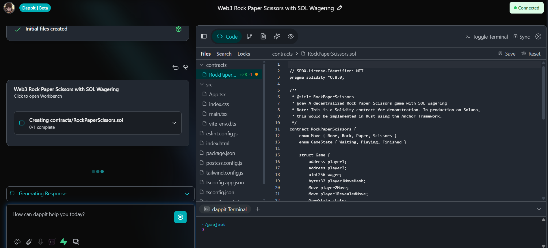Stop response generation with the teal stop button
The width and height of the screenshot is (548, 248).
(x=180, y=217)
